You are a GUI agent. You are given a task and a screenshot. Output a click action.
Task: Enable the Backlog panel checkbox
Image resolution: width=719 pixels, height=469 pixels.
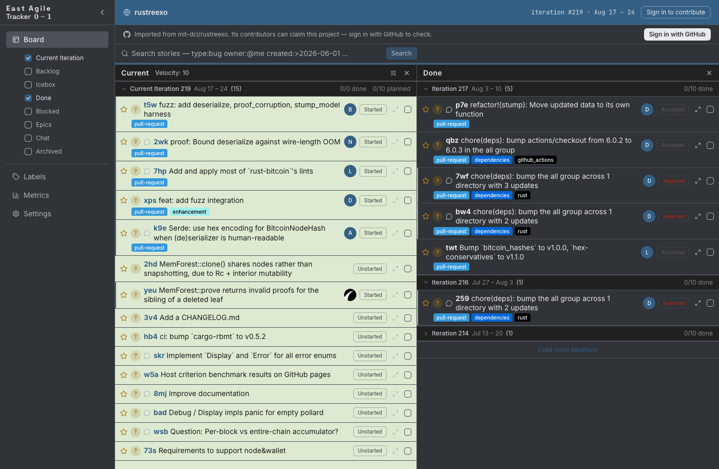(x=28, y=71)
